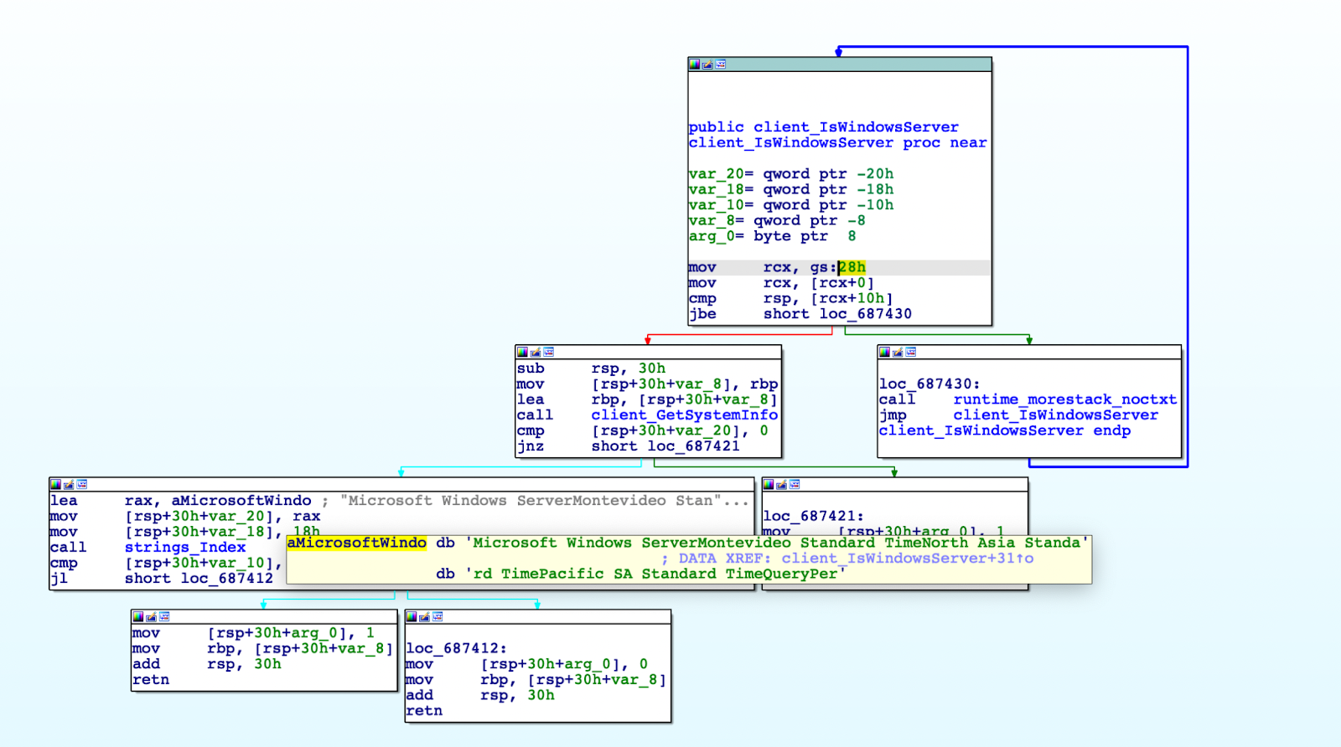The height and width of the screenshot is (747, 1341).
Task: Follow jmp client_IsWindowsServer target
Action: coord(1055,415)
